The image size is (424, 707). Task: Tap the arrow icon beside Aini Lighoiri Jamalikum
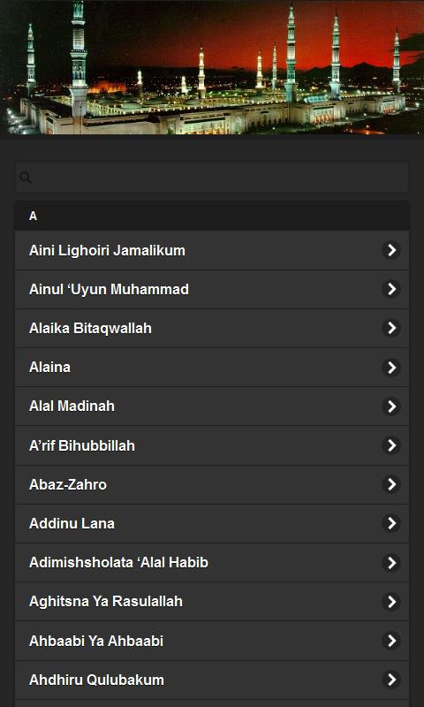coord(391,250)
